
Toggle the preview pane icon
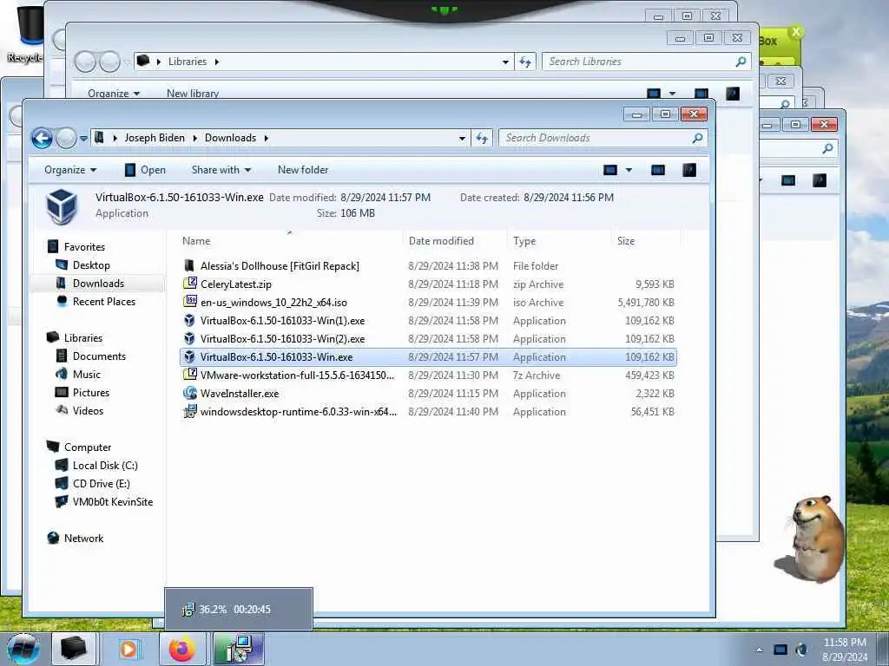coord(658,170)
